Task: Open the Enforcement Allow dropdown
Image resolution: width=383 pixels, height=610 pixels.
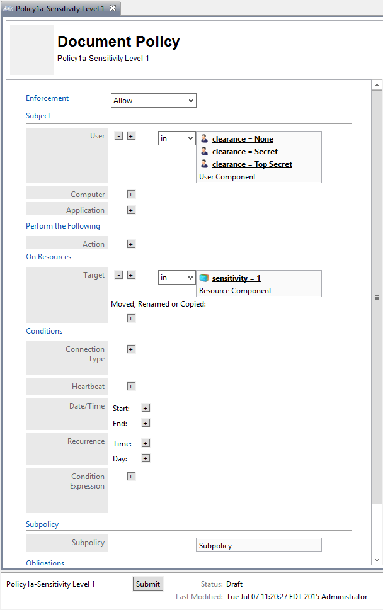Action: coord(153,100)
